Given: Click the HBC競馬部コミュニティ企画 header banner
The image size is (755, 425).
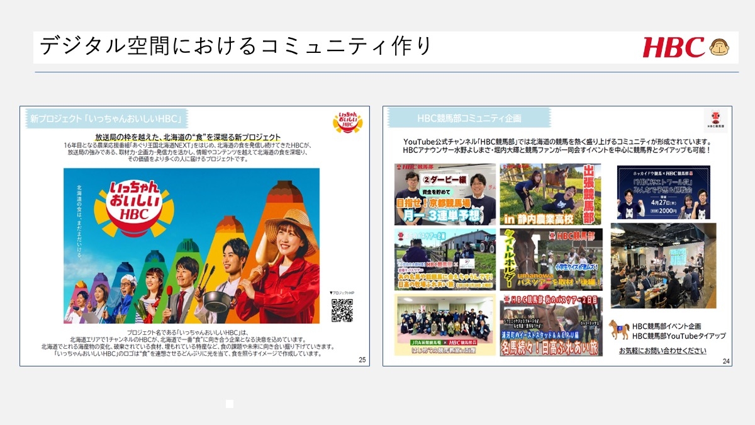Looking at the screenshot, I should coord(469,118).
